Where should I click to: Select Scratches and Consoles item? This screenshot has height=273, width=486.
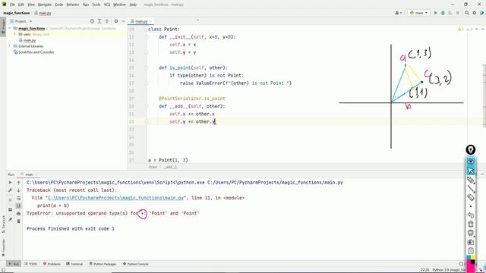click(x=36, y=52)
